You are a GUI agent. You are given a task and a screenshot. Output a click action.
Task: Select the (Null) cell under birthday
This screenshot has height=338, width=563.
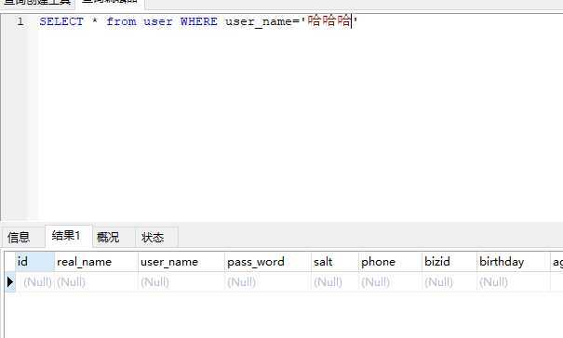coord(514,282)
